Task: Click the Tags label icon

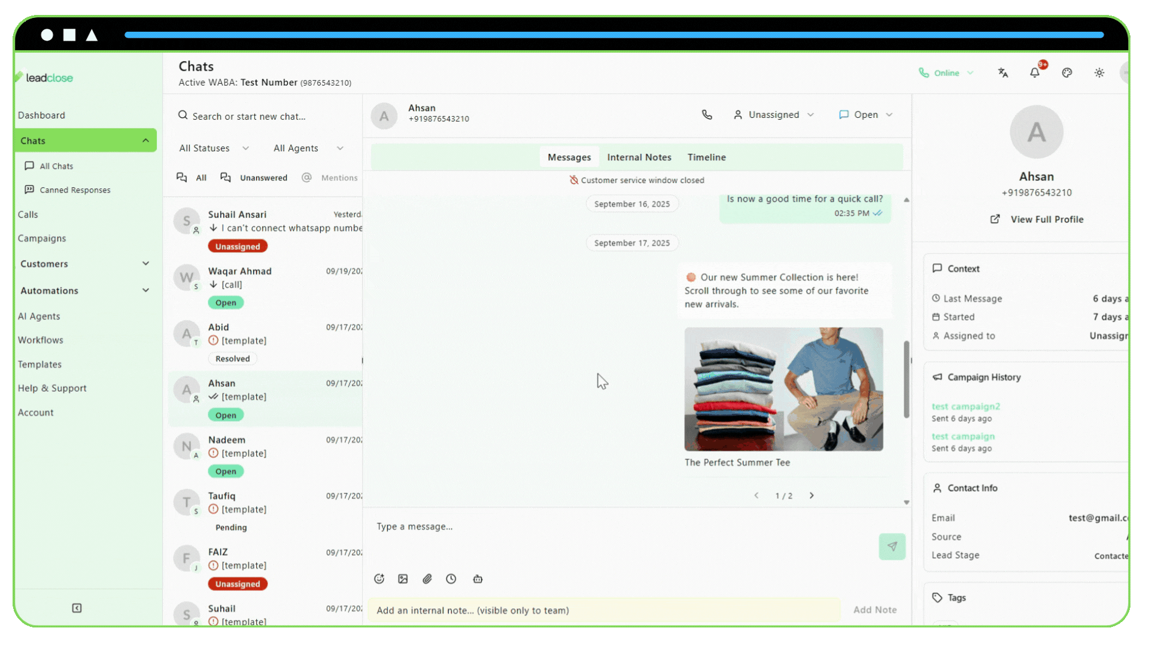Action: pyautogui.click(x=937, y=598)
